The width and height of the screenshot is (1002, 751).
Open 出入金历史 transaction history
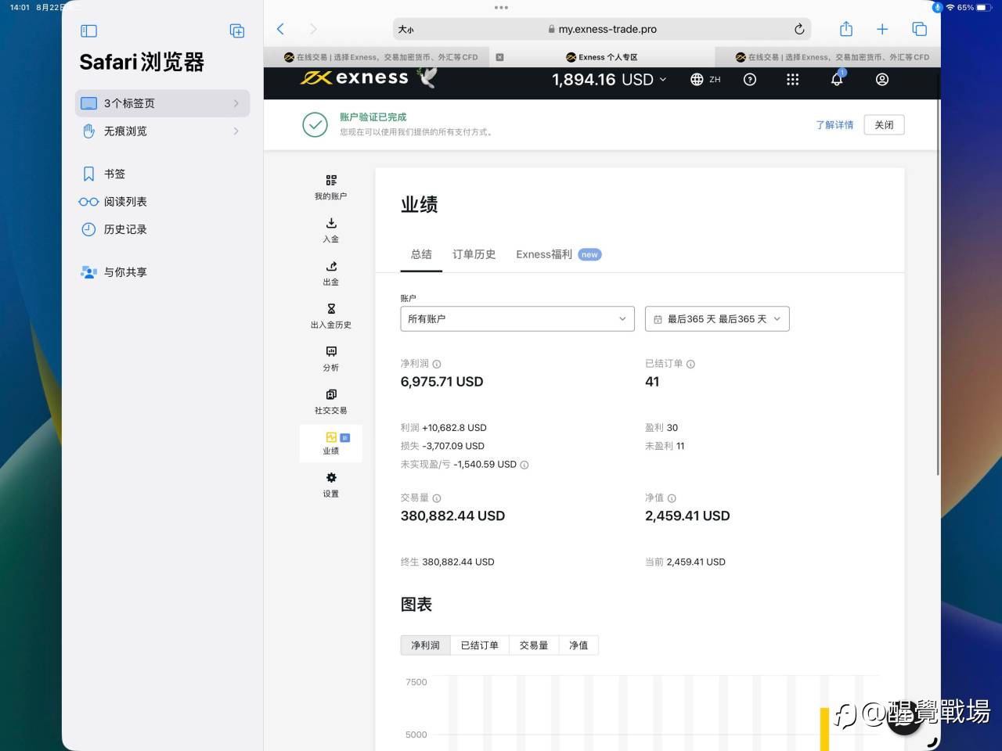click(331, 316)
